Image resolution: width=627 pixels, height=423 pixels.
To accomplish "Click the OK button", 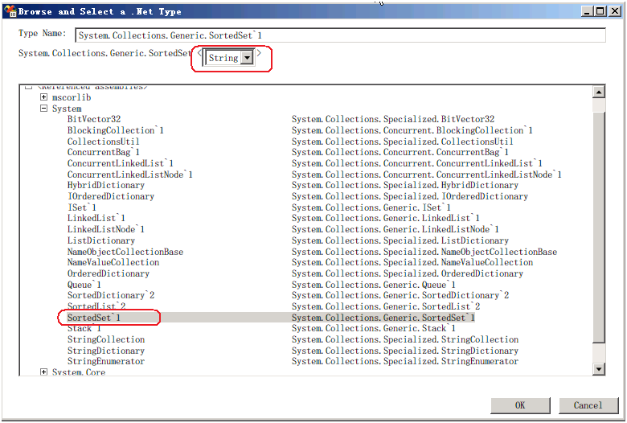I will (520, 405).
